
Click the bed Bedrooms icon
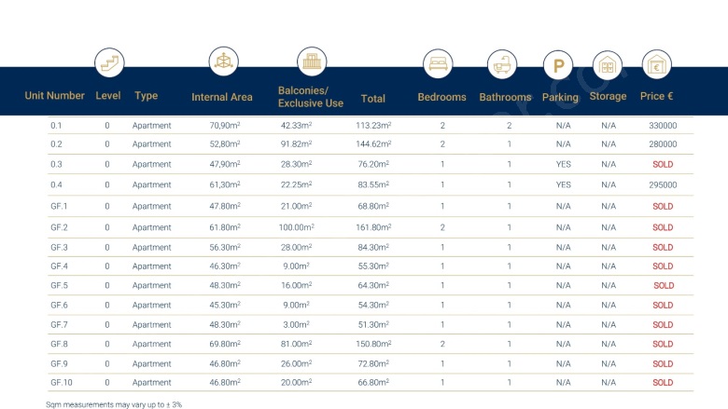pos(437,64)
